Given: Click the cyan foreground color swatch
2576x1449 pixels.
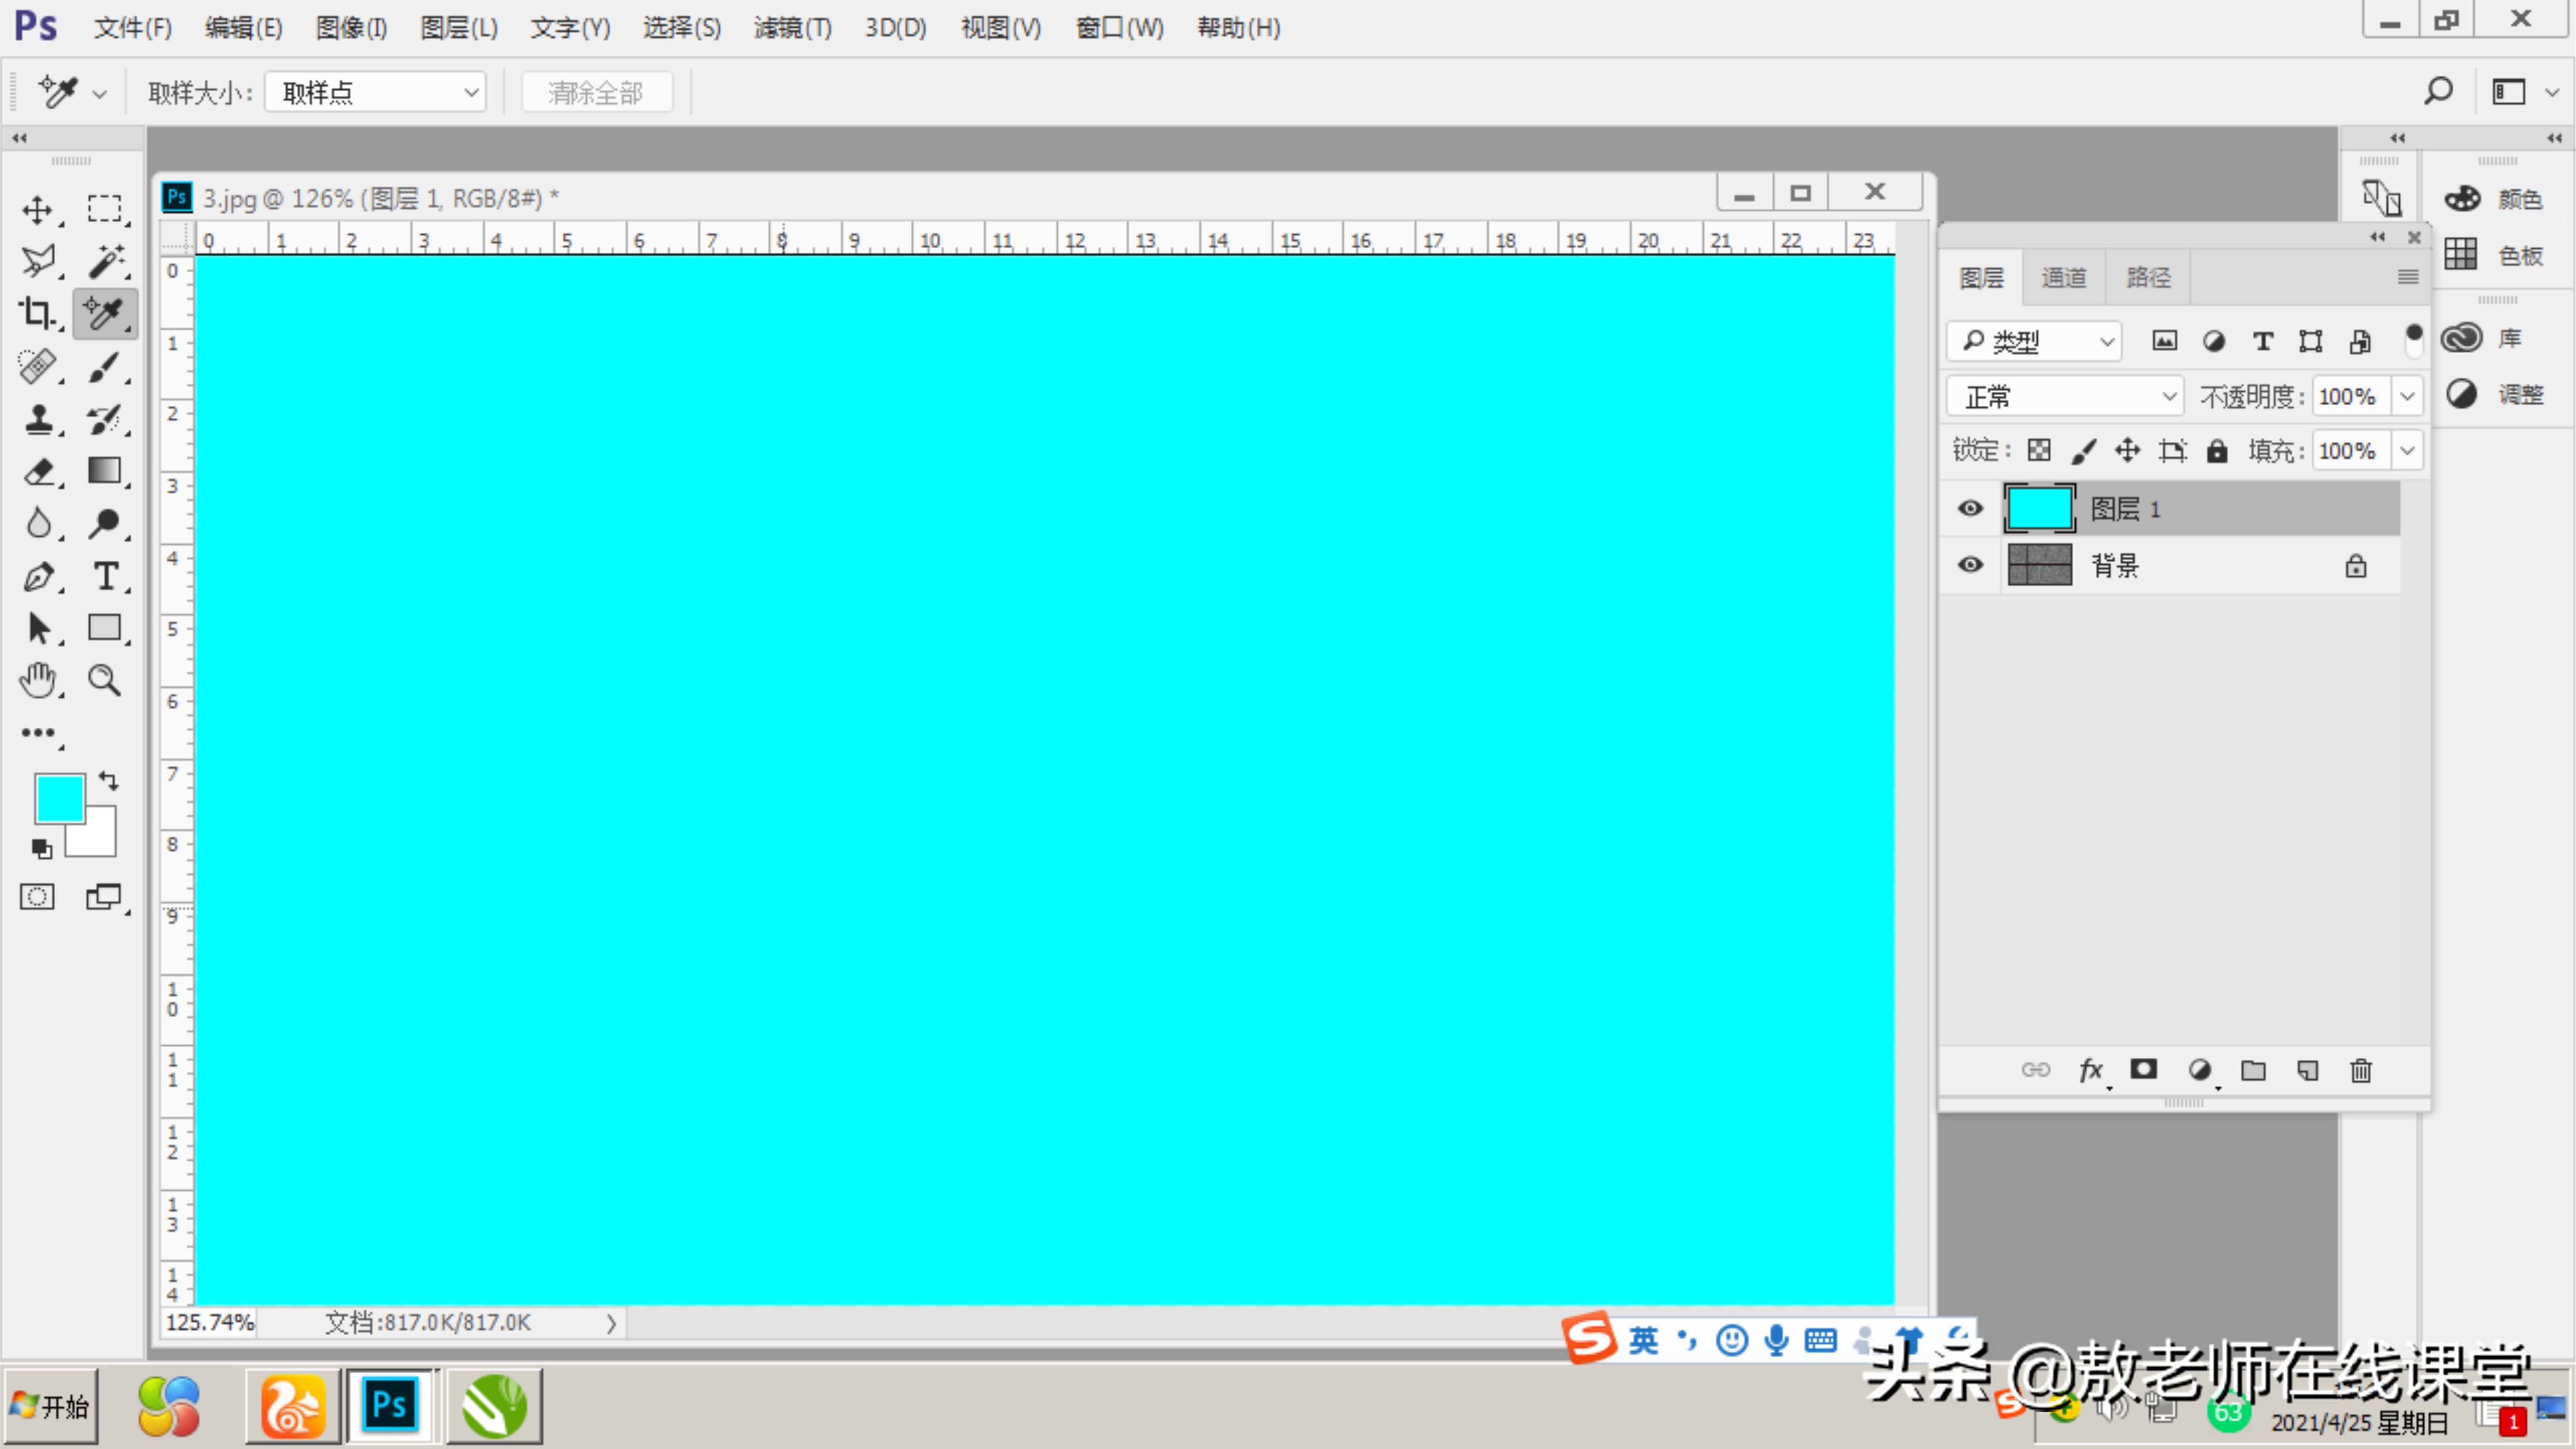Looking at the screenshot, I should click(x=58, y=798).
